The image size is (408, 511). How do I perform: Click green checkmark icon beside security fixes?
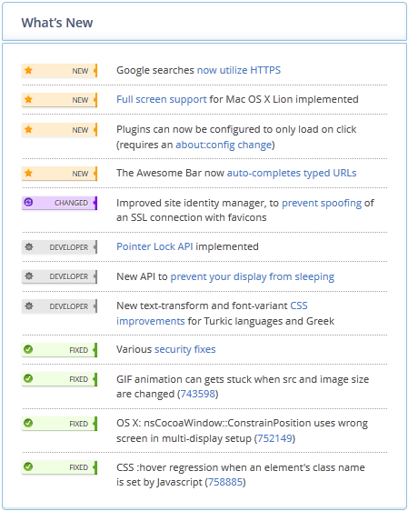pos(28,349)
